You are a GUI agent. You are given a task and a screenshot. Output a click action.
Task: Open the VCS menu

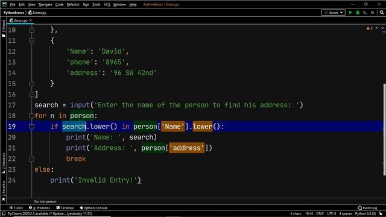[107, 4]
